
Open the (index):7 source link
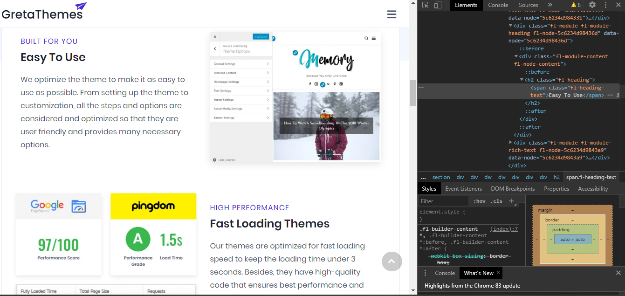[x=504, y=229]
